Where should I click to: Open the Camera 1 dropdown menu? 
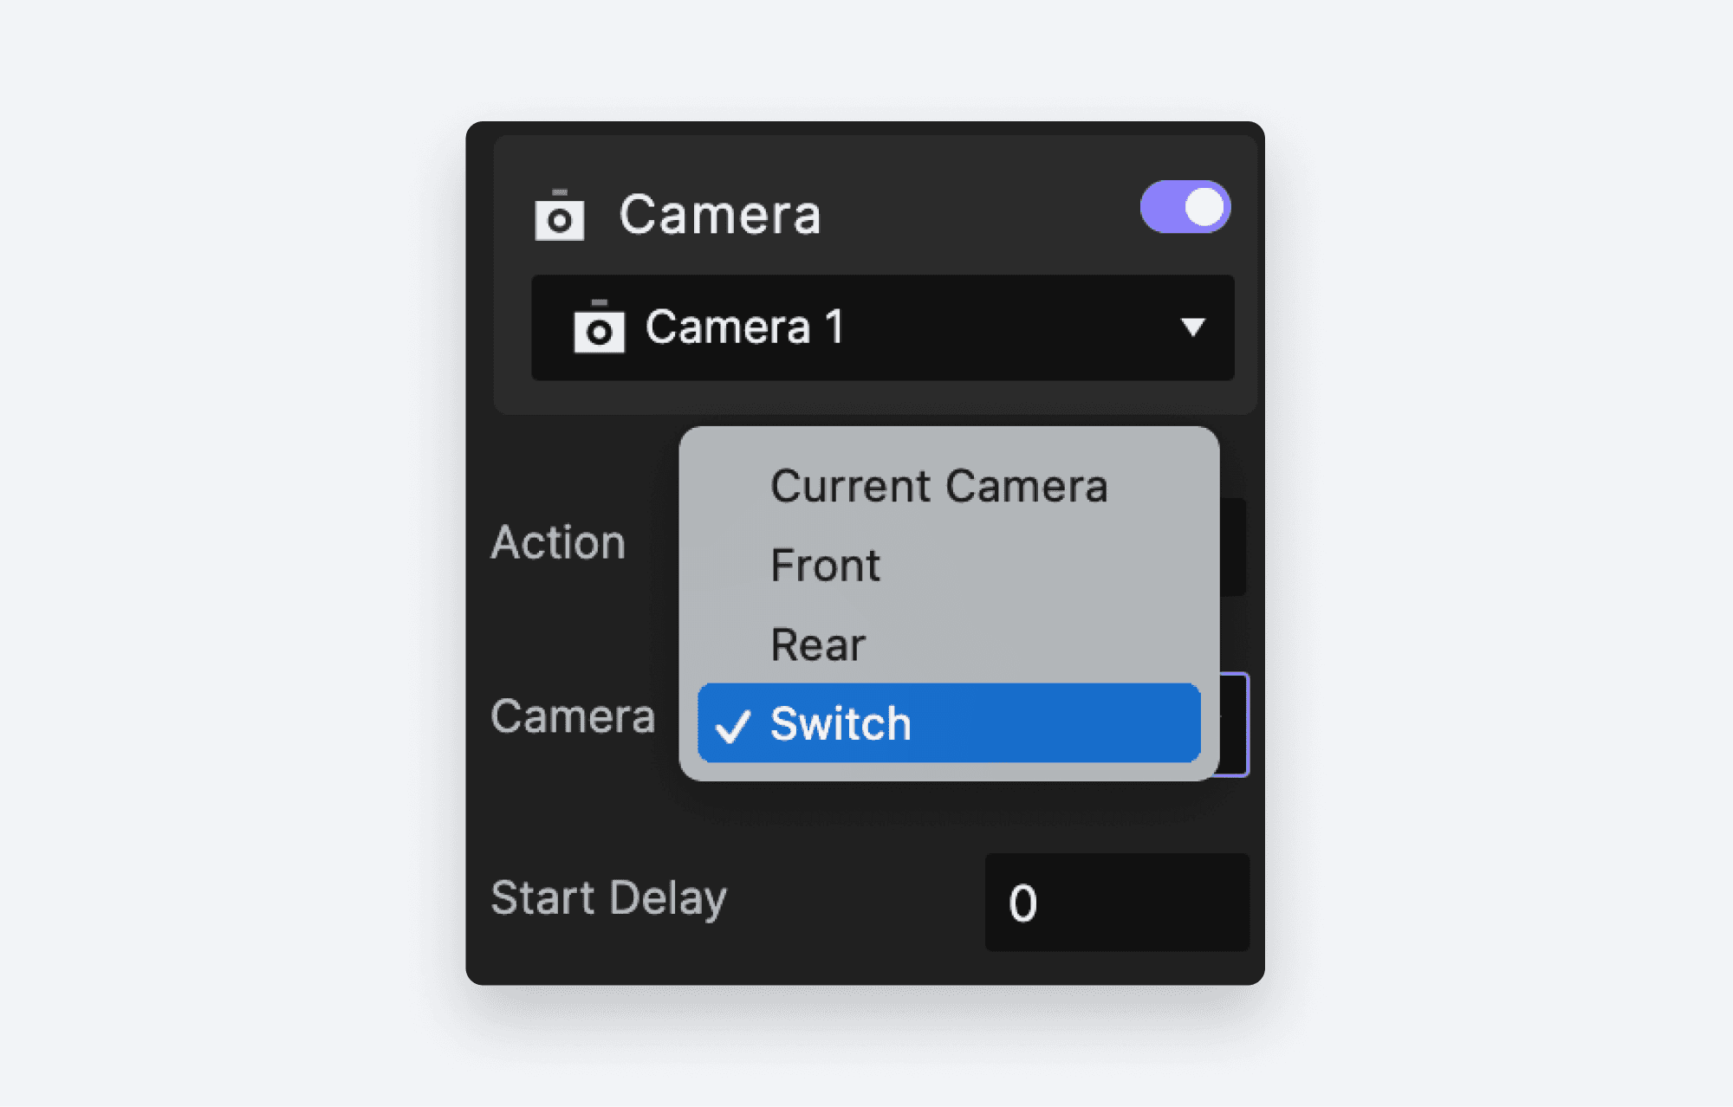[x=882, y=328]
